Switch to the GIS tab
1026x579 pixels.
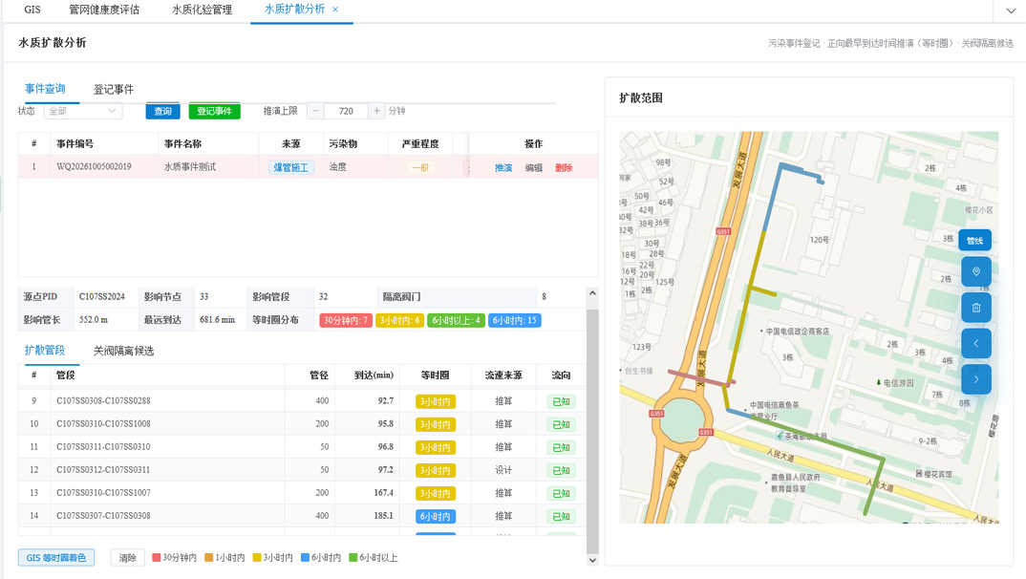click(x=32, y=10)
